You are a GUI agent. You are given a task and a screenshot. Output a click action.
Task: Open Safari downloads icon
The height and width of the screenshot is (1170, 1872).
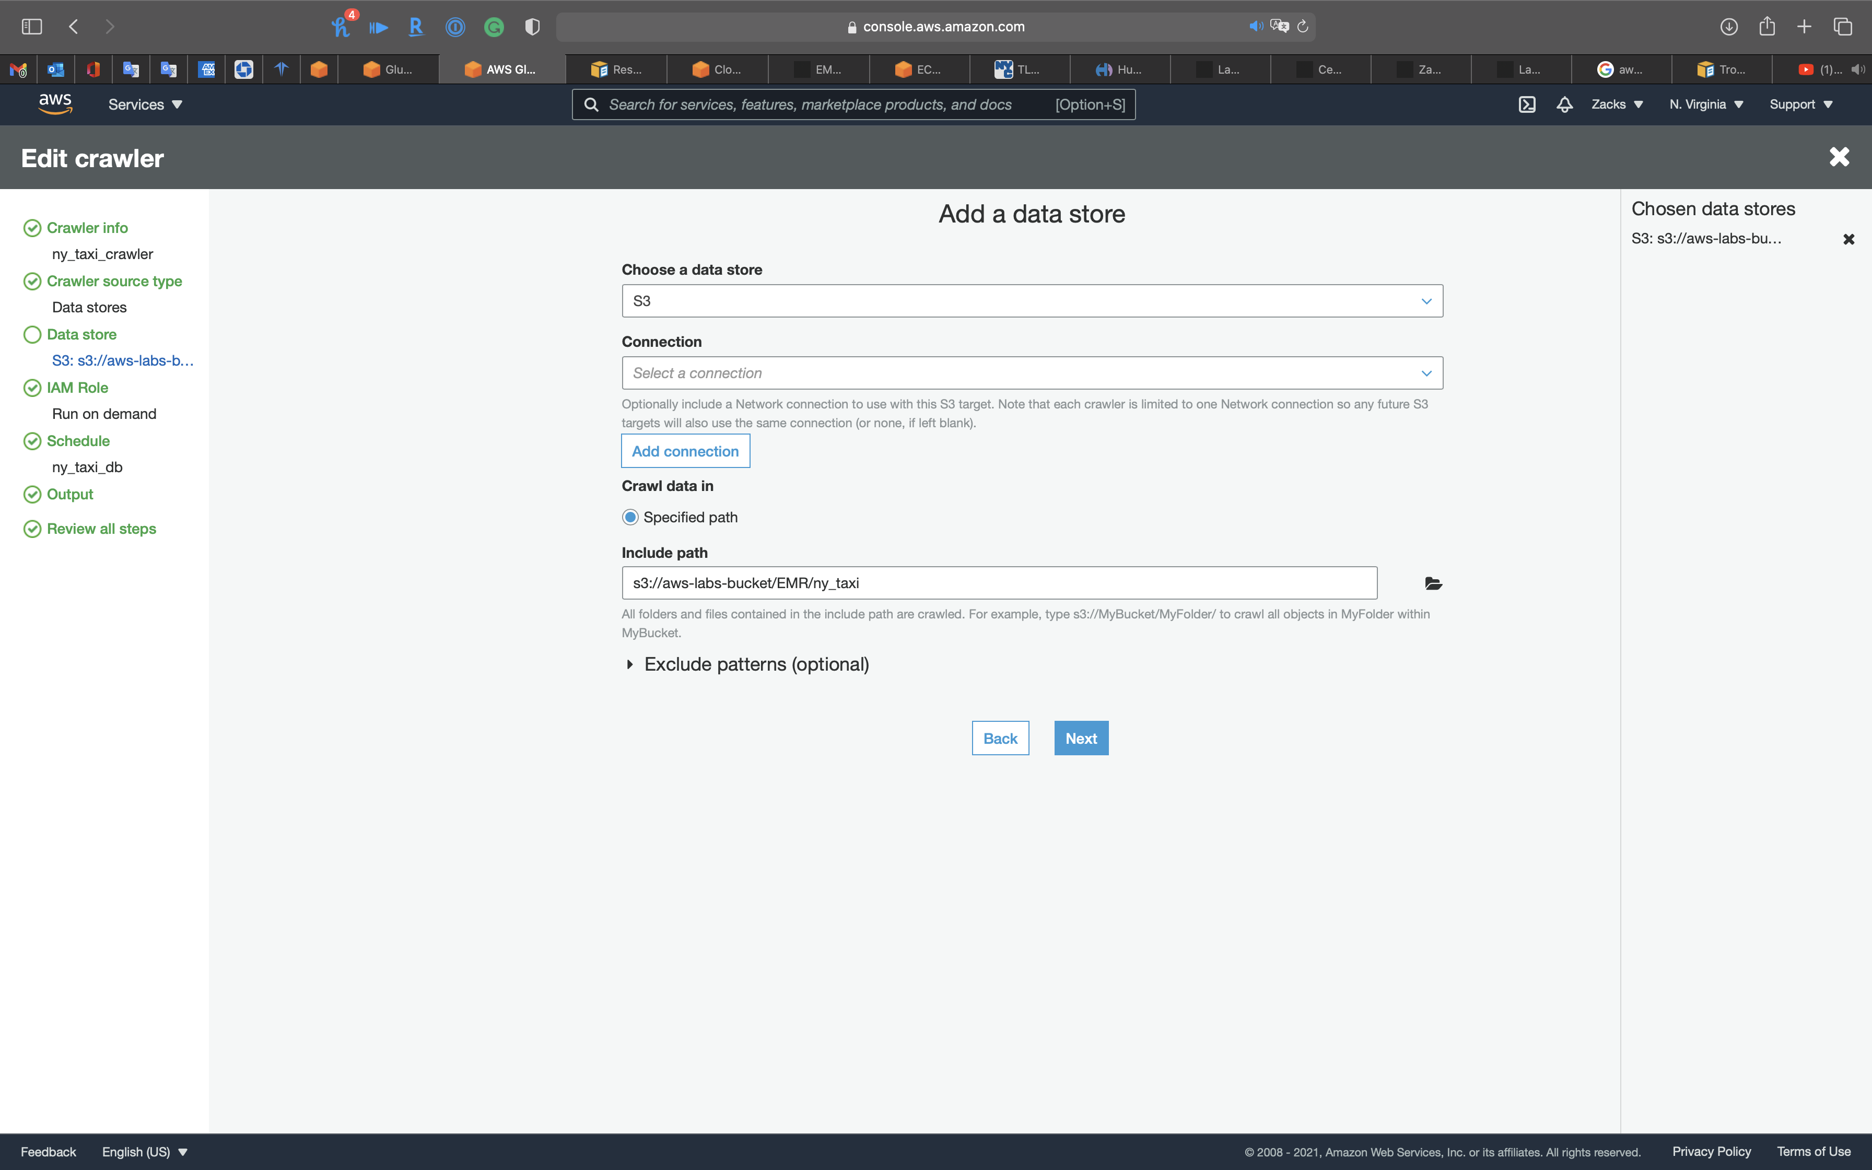(1728, 27)
